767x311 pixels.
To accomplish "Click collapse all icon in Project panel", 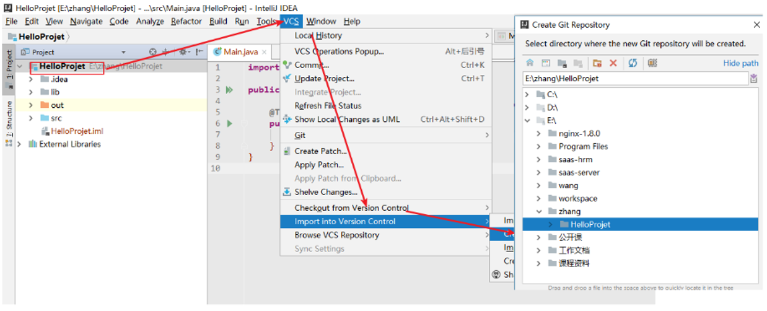I will pos(166,53).
